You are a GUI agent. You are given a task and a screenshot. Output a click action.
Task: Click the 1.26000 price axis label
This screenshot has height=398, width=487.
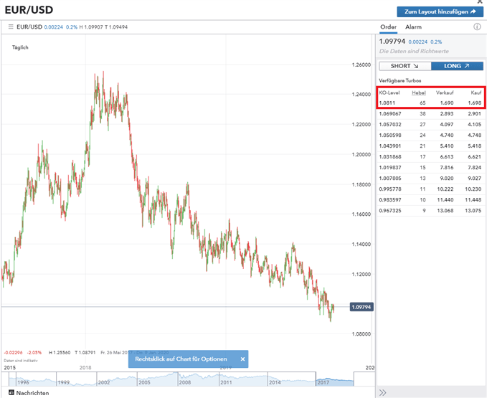pos(361,65)
